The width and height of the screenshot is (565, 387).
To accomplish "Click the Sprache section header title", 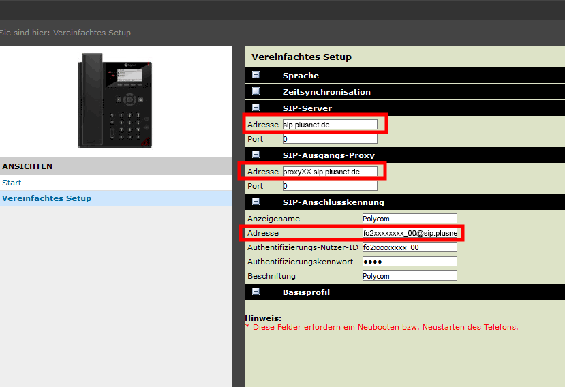I will click(301, 76).
